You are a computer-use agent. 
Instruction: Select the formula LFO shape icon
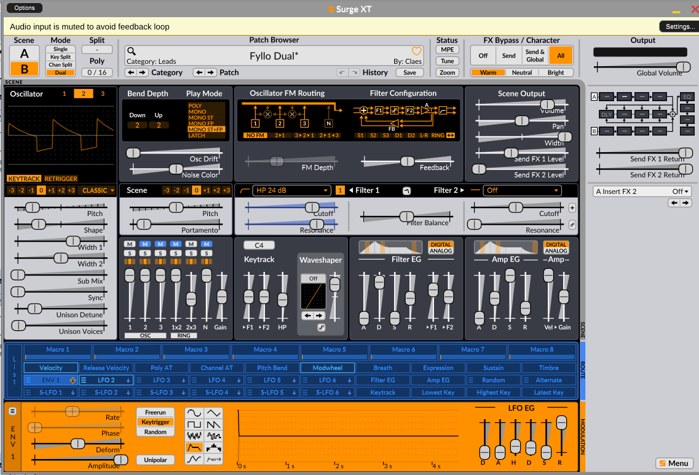point(214,459)
